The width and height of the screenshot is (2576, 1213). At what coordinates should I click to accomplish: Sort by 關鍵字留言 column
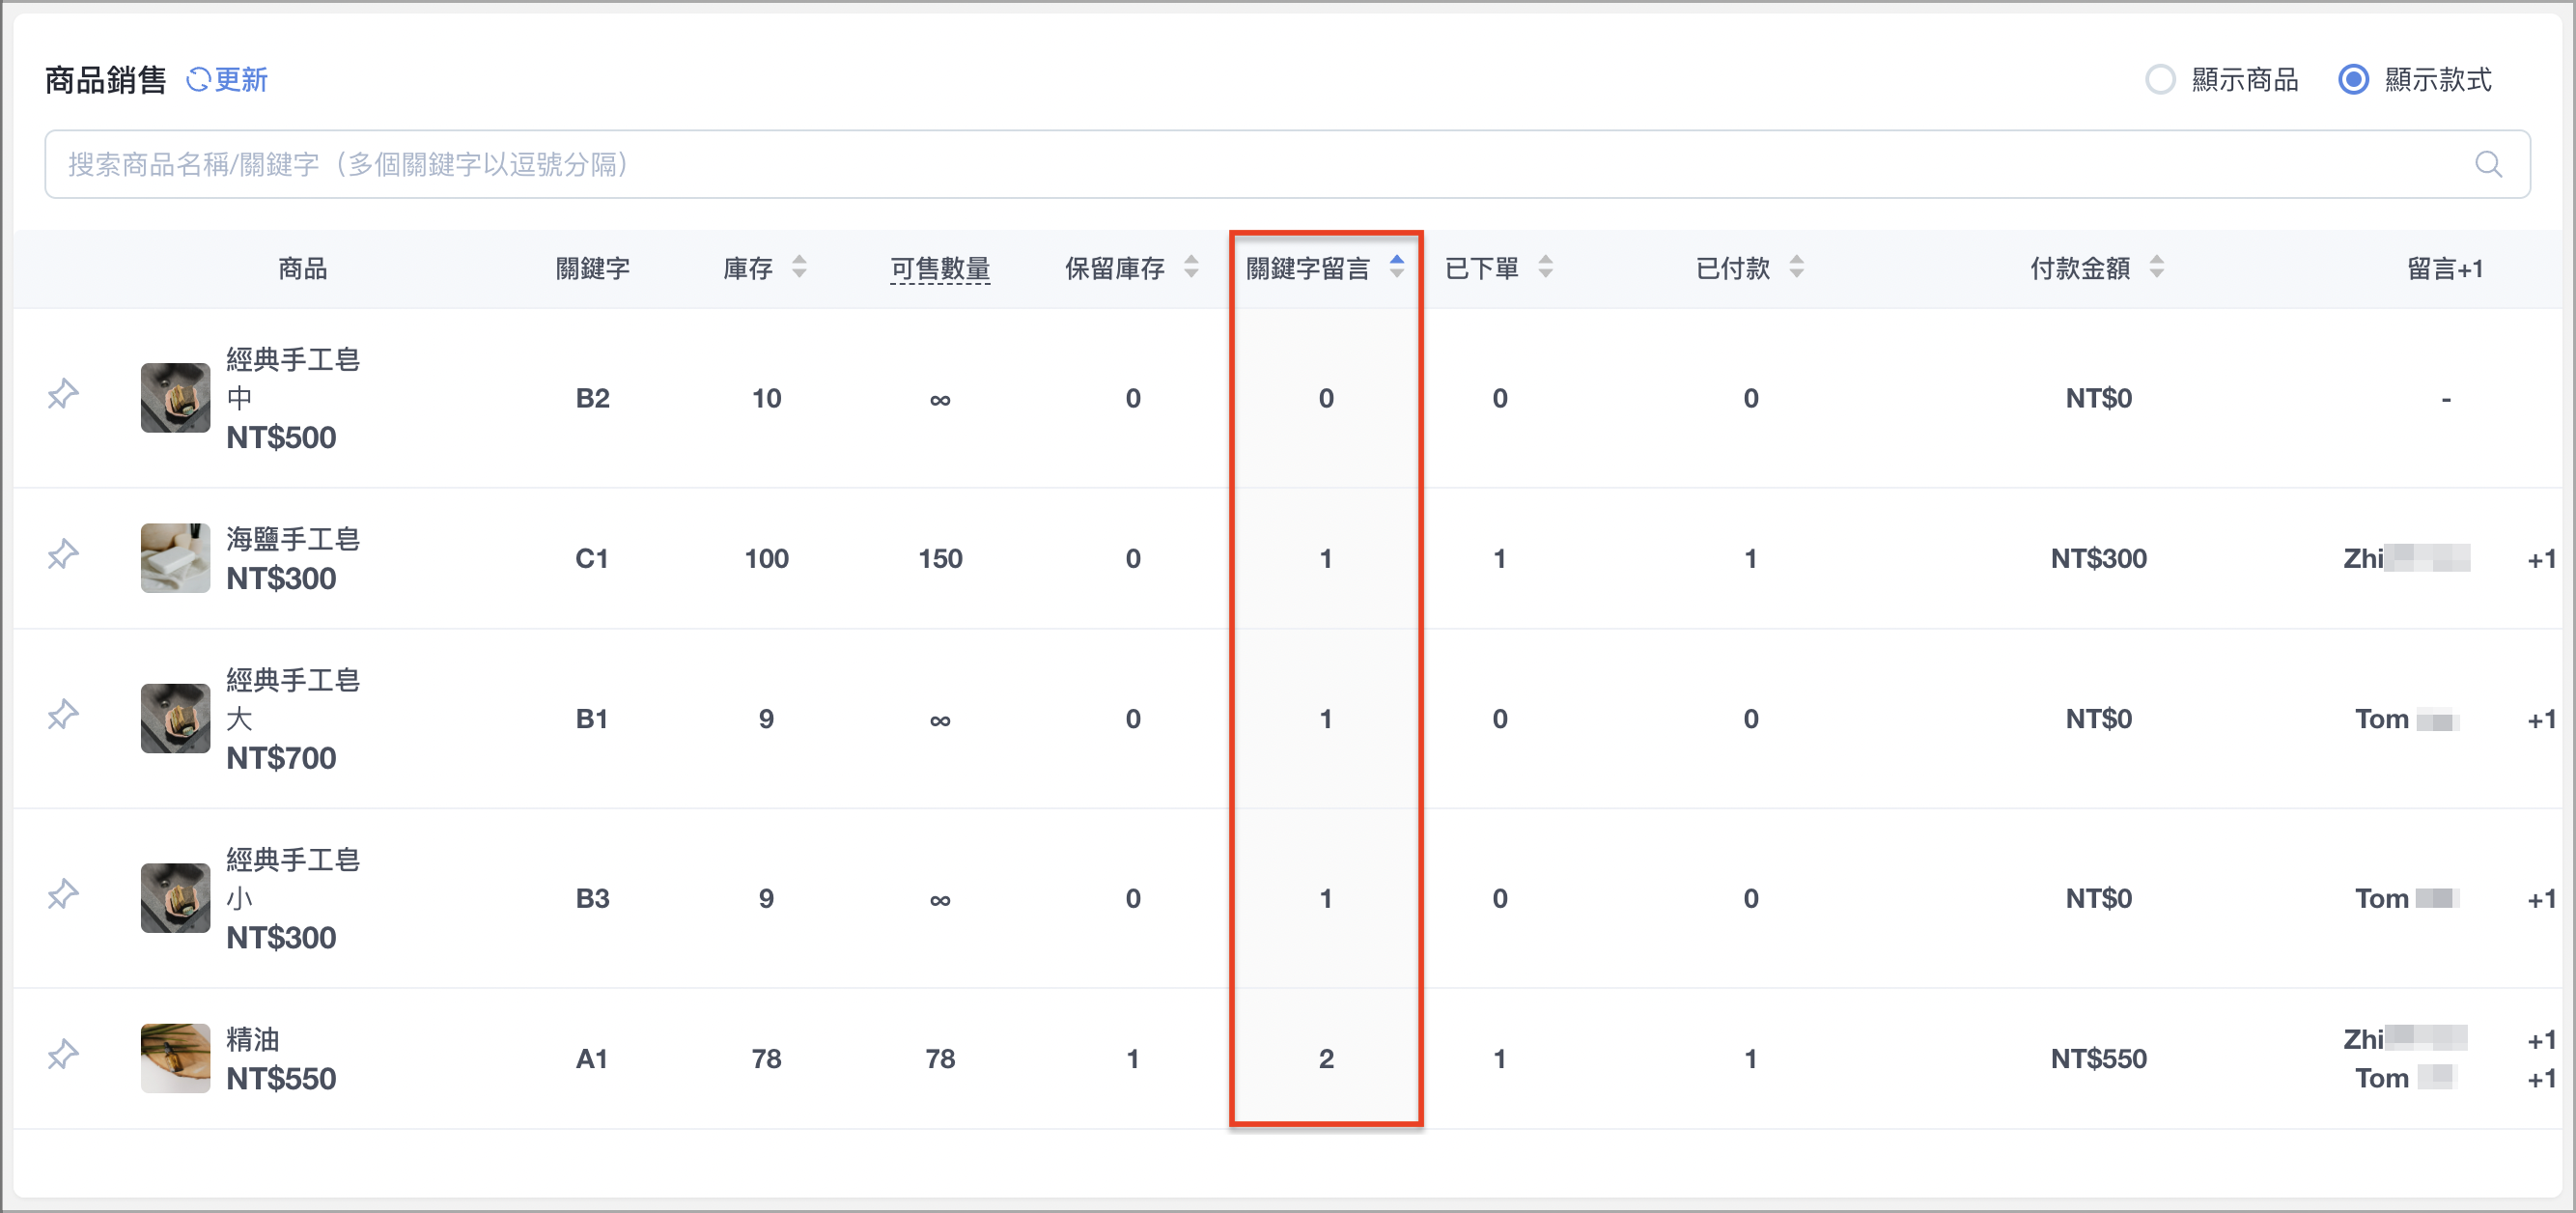click(x=1396, y=267)
